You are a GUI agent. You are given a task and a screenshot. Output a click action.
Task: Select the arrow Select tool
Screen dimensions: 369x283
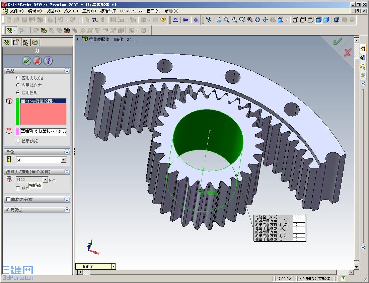pos(87,20)
